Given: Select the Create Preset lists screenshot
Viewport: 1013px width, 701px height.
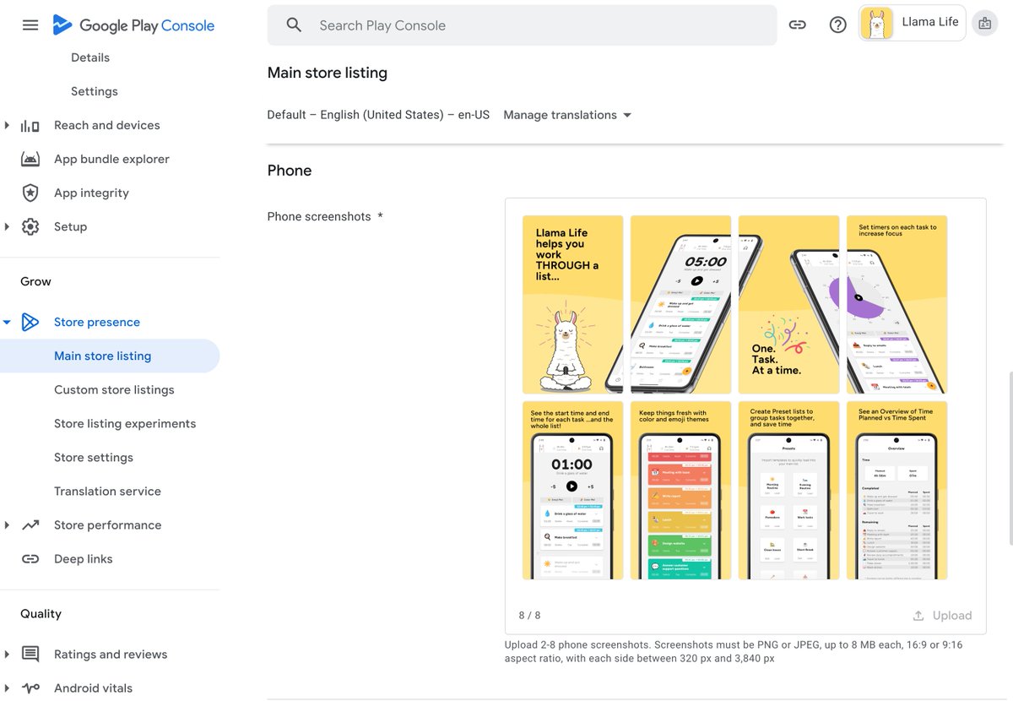Looking at the screenshot, I should point(789,491).
